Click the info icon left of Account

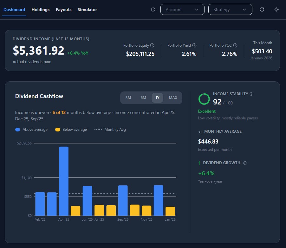point(153,10)
